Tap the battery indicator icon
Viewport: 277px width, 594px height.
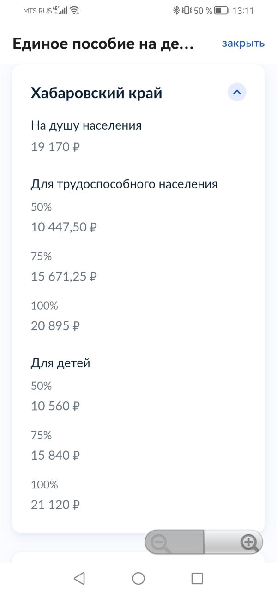tap(222, 11)
